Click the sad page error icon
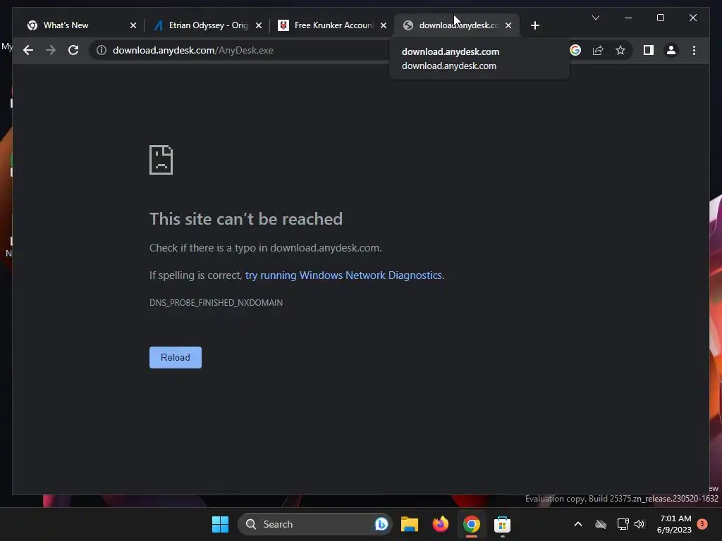This screenshot has height=541, width=722. pyautogui.click(x=161, y=160)
